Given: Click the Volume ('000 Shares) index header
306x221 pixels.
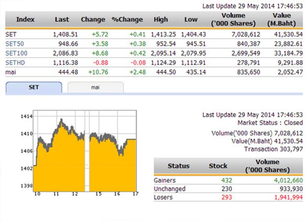Looking at the screenshot, I should pos(234,19).
